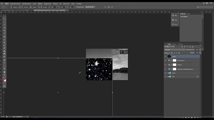Viewport: 214px width, 120px height.
Task: Change screen mode from toolbox
Action: click(x=4, y=86)
